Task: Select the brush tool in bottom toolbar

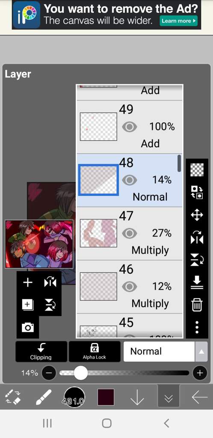Action: [44, 397]
